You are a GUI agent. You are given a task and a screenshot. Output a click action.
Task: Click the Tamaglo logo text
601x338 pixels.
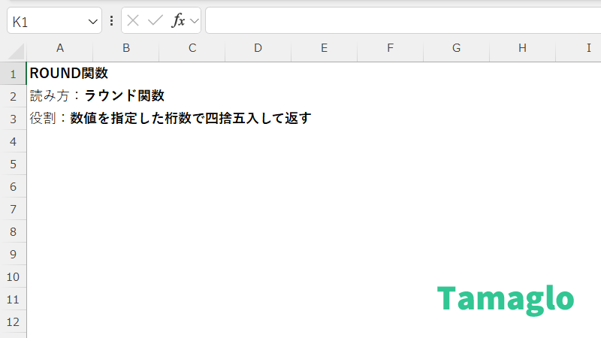coord(506,298)
